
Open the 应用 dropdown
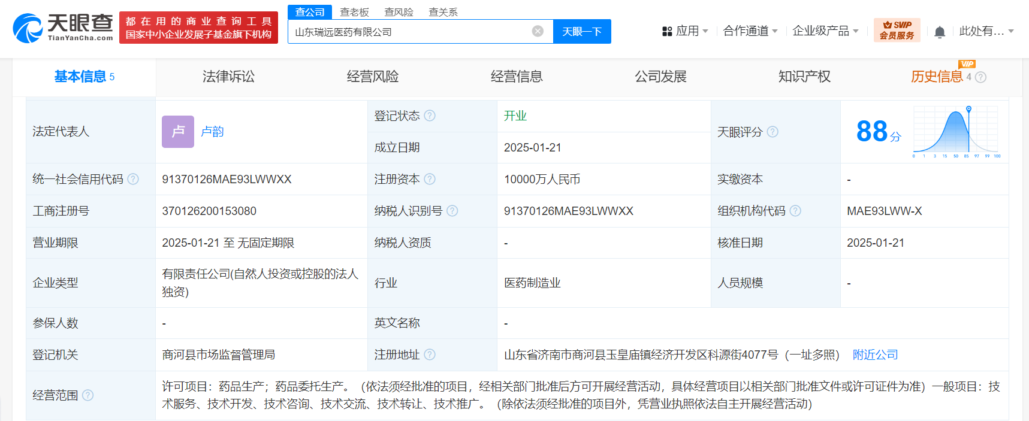point(686,31)
